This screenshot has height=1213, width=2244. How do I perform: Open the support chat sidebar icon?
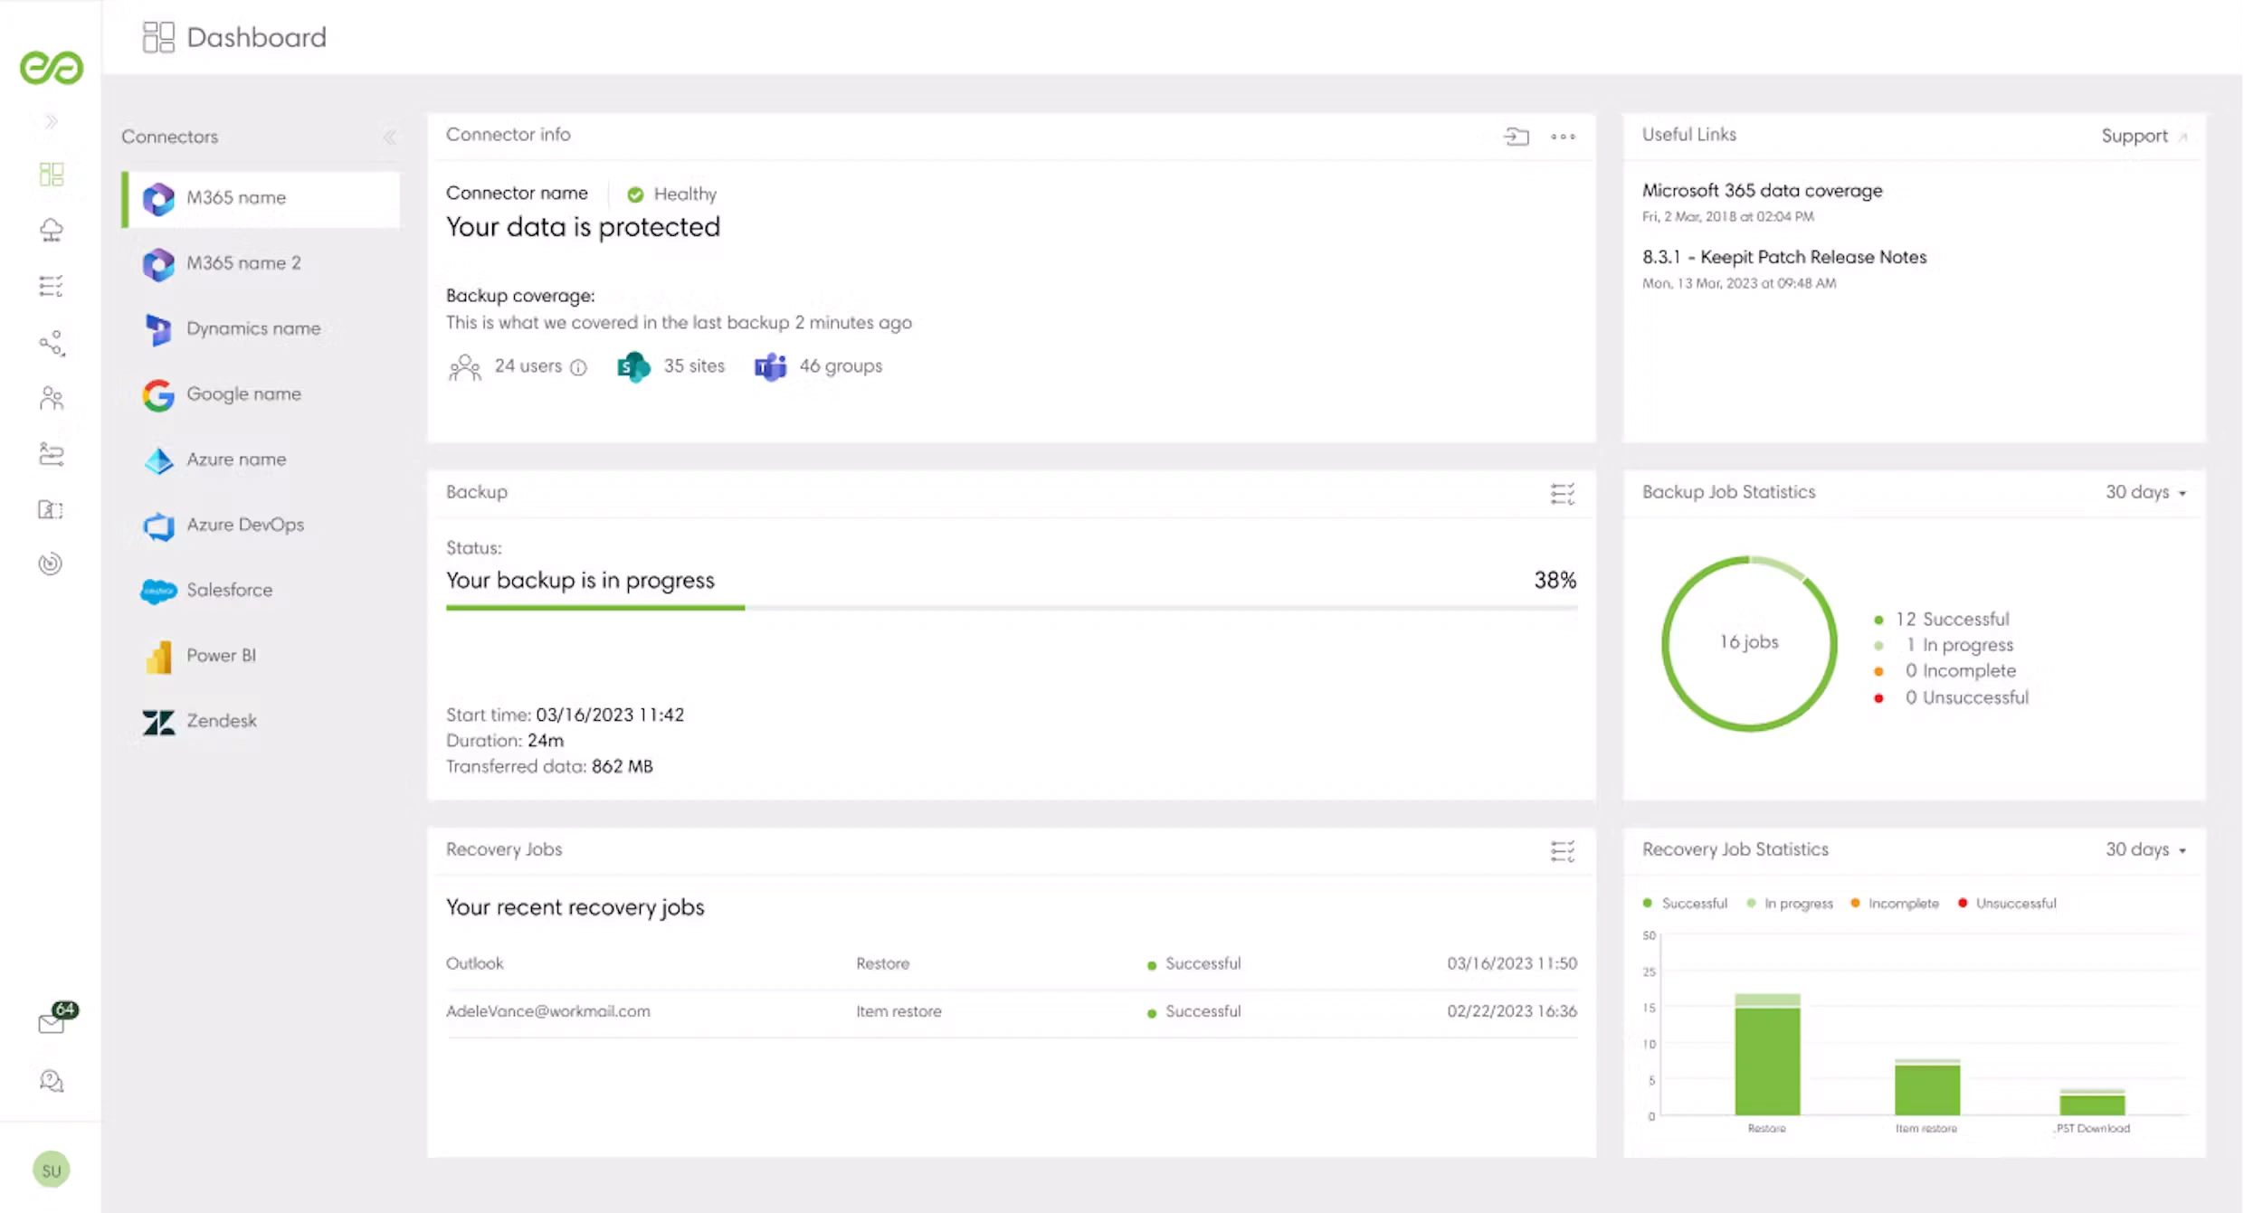pos(52,1080)
